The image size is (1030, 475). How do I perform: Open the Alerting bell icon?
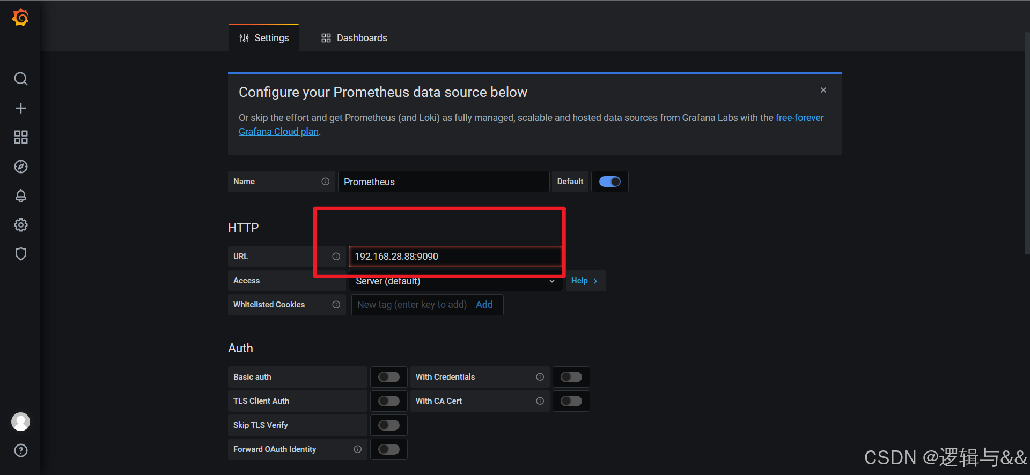21,195
